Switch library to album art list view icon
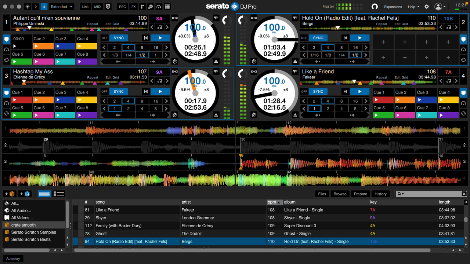470x264 pixels. (59, 194)
